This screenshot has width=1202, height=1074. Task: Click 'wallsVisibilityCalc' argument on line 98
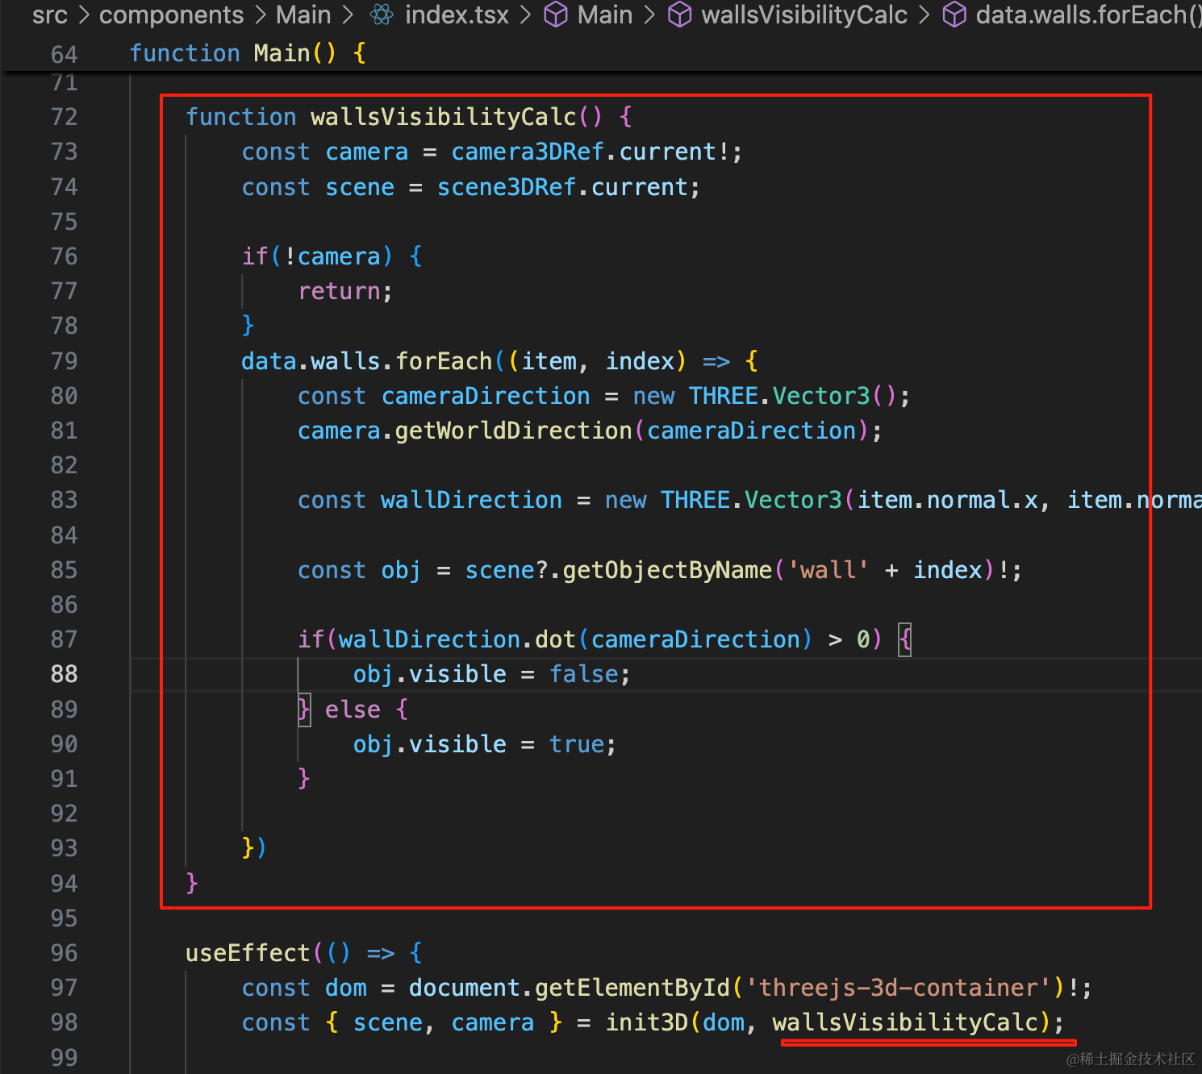[x=905, y=1022]
